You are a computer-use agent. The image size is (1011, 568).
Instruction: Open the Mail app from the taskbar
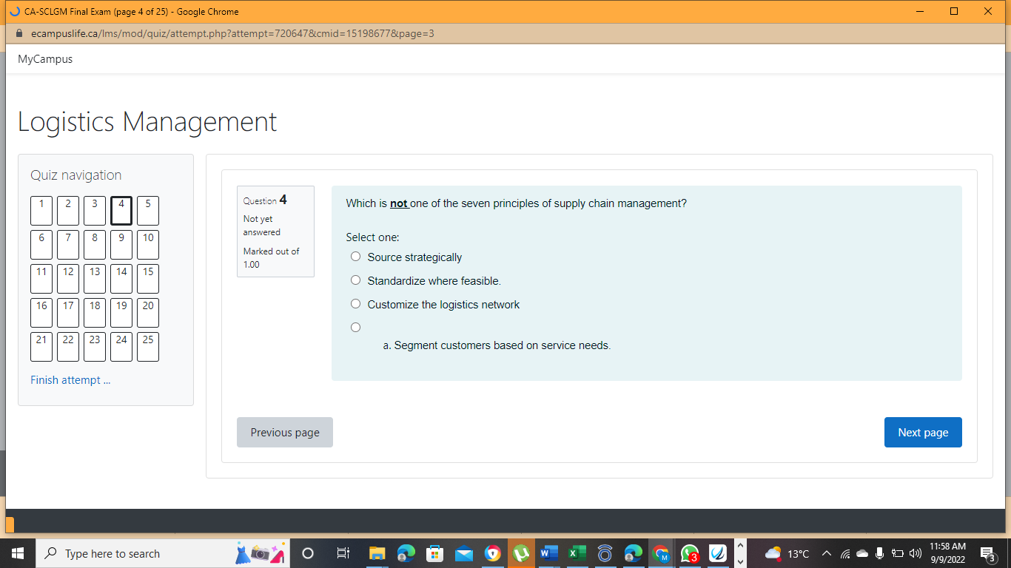463,553
